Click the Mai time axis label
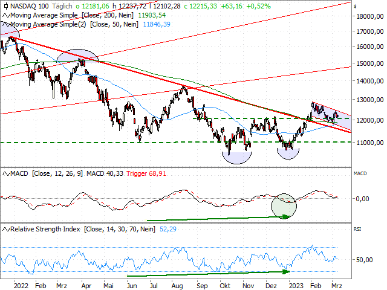This screenshot has height=290, width=387. pyautogui.click(x=108, y=286)
